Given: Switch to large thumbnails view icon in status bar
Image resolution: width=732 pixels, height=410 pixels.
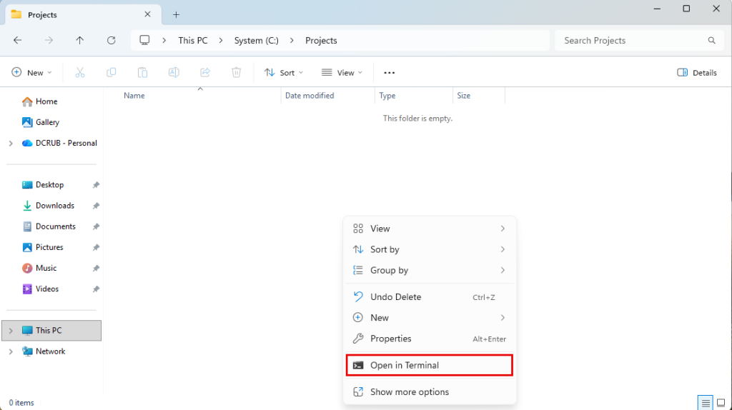Looking at the screenshot, I should (721, 403).
